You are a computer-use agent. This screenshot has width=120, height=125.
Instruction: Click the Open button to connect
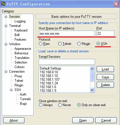point(83,120)
